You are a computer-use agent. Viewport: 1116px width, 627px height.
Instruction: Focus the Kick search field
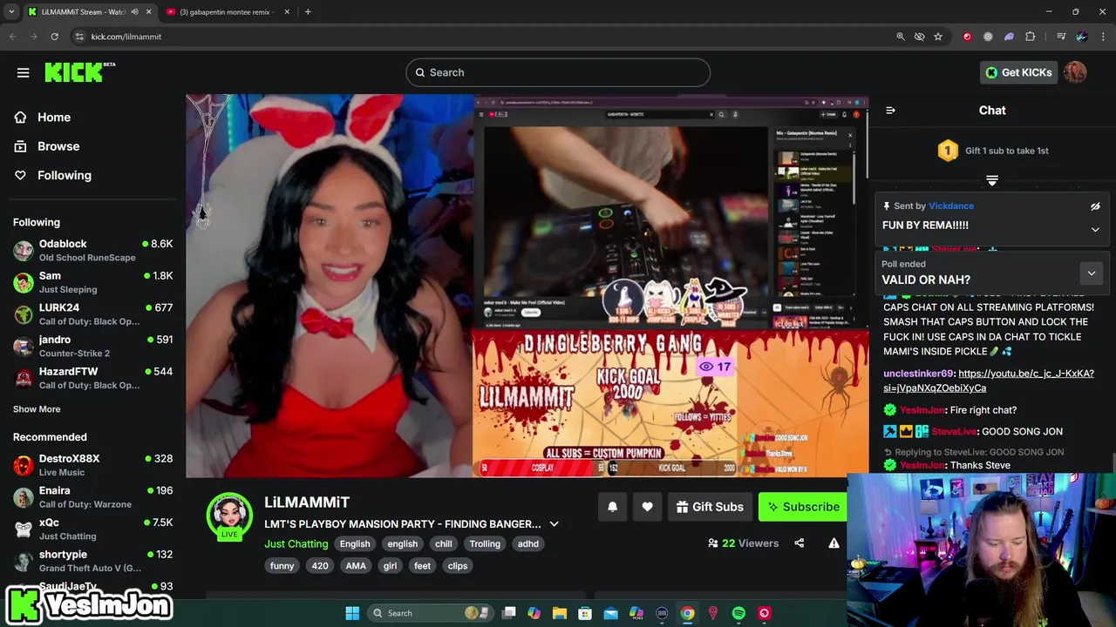(558, 72)
